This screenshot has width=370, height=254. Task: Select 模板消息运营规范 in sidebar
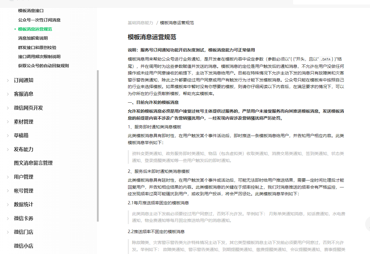(35, 29)
